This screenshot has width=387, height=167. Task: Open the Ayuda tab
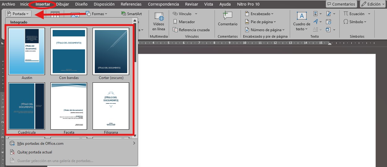point(225,4)
